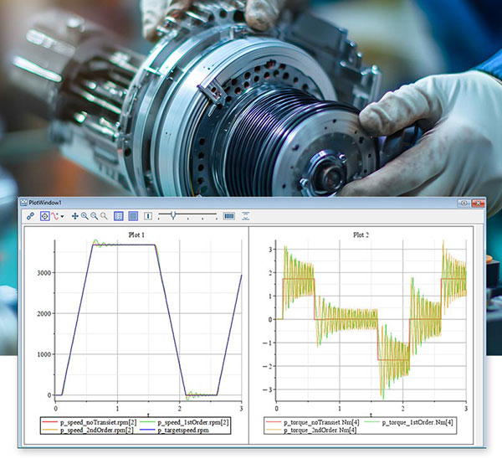The width and height of the screenshot is (502, 459).
Task: Toggle the legend list view button
Action: pyautogui.click(x=119, y=216)
